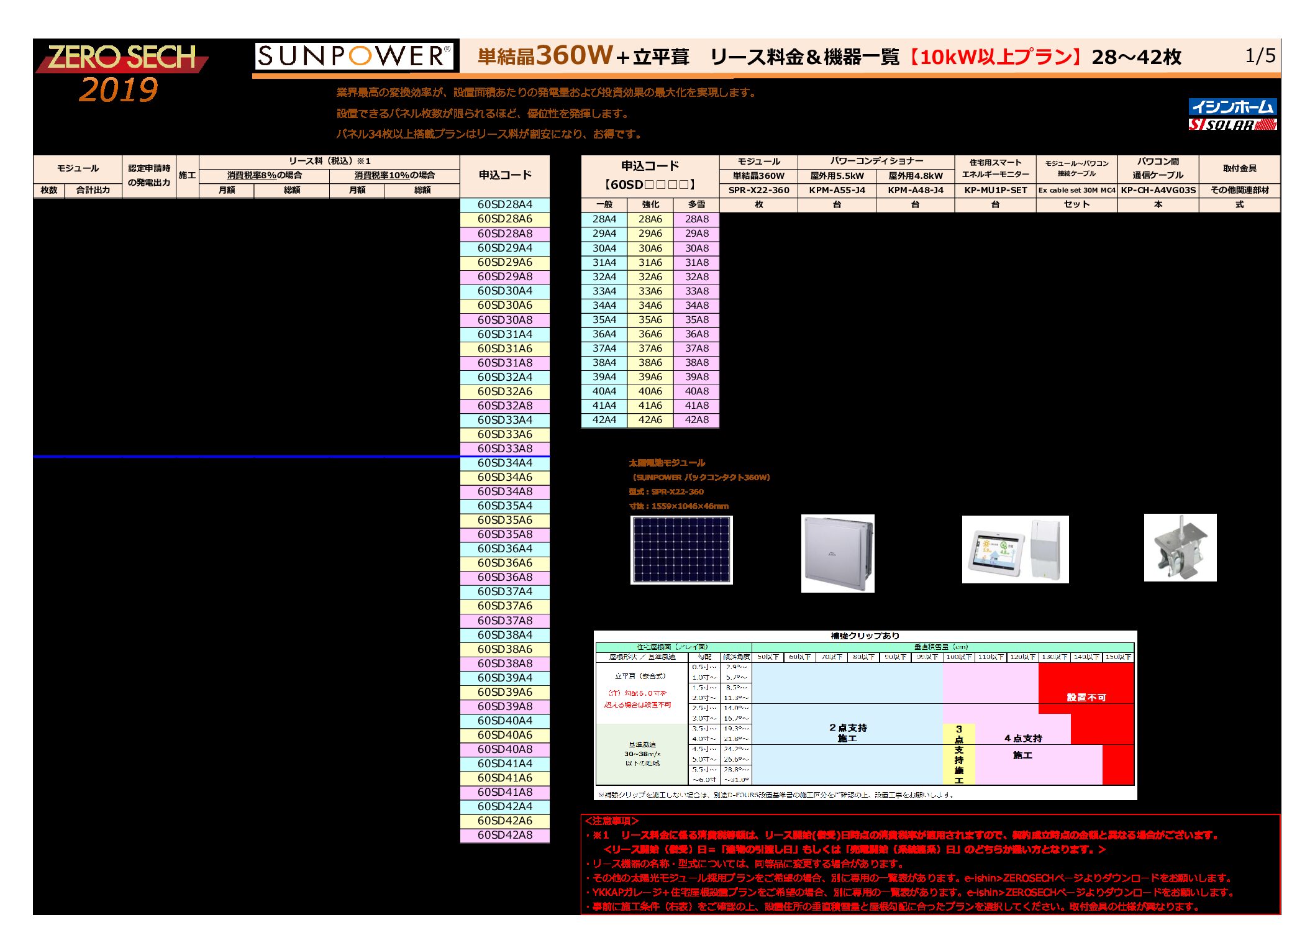The image size is (1315, 930).
Task: Click the KPM-A55-J4 model cell
Action: point(837,190)
